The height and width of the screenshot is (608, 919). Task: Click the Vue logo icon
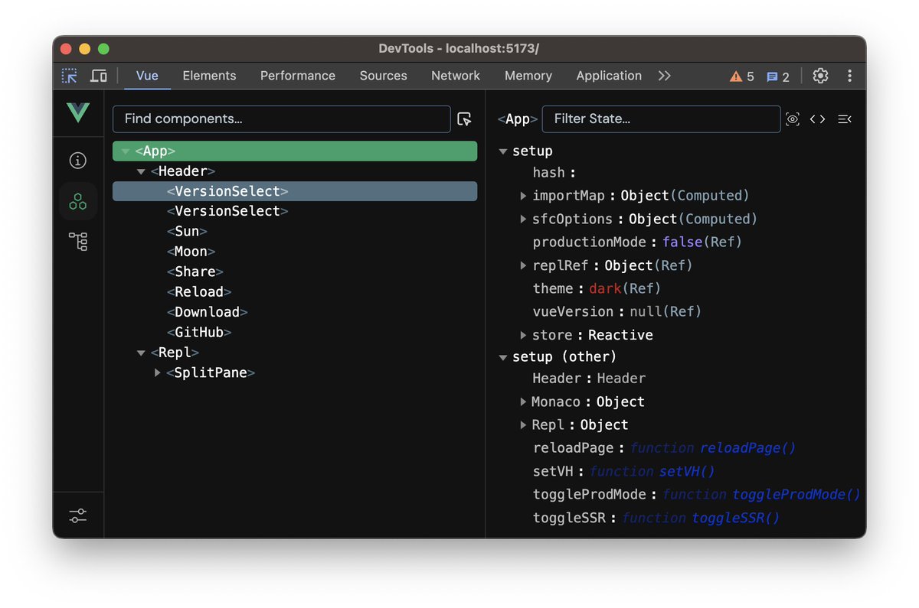tap(78, 113)
